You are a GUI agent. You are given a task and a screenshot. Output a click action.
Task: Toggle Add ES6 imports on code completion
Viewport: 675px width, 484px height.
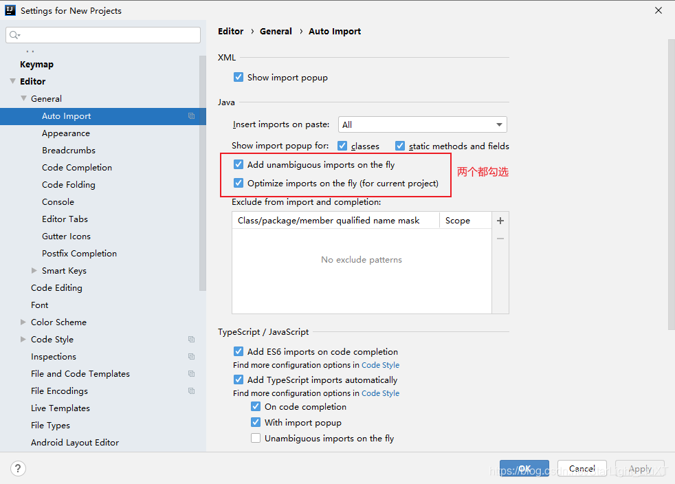(239, 351)
